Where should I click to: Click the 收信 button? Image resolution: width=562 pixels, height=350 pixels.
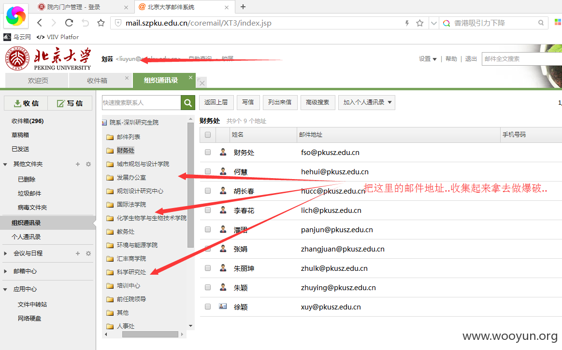pyautogui.click(x=26, y=103)
